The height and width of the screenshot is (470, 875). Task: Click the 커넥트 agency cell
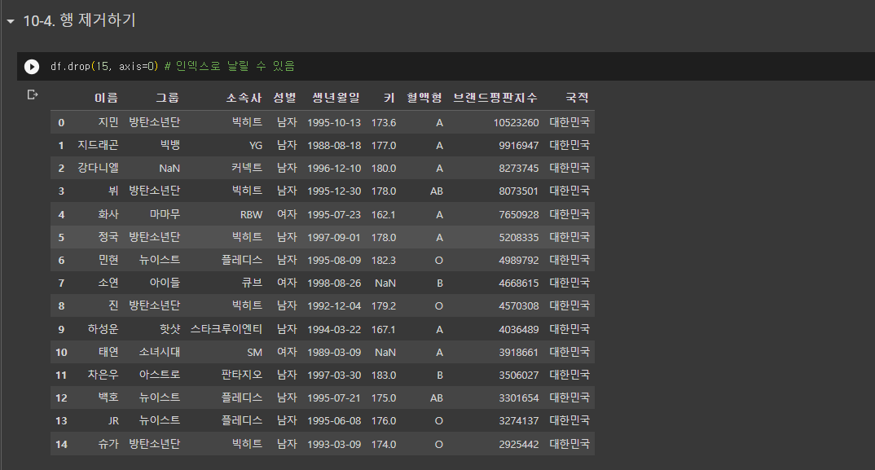point(247,168)
